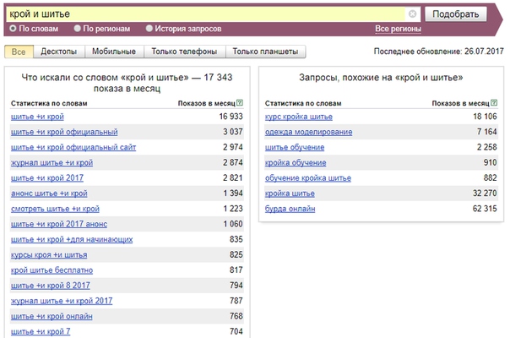Click the 'Запросы, похожие на «крой и шитье»' heading
This screenshot has height=338, width=510.
[x=381, y=78]
